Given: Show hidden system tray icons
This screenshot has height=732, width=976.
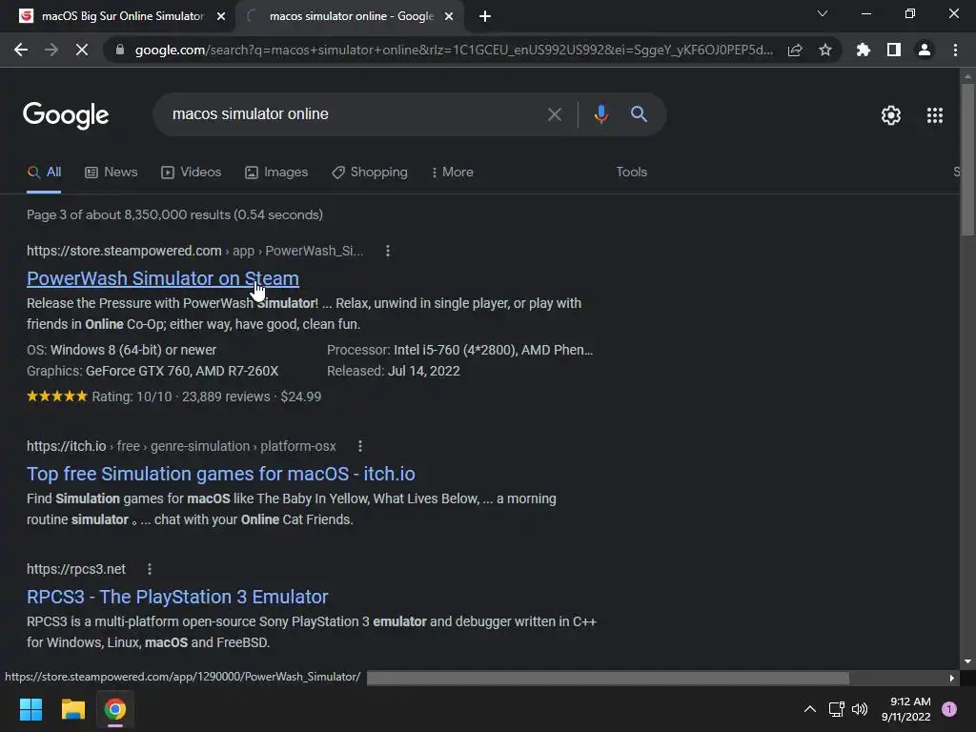Looking at the screenshot, I should coord(810,709).
